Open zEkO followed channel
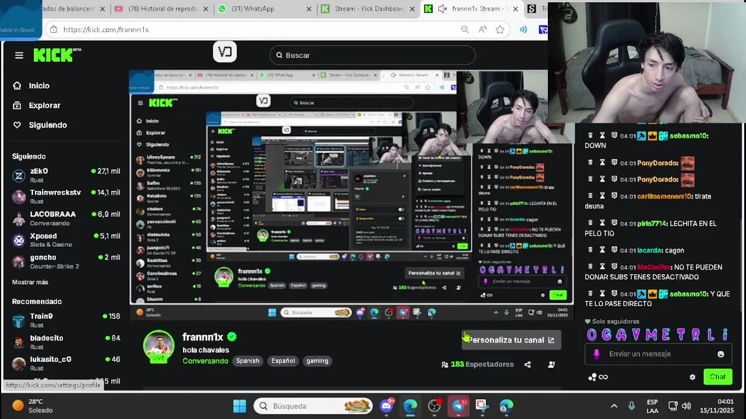The height and width of the screenshot is (419, 746). (x=66, y=175)
